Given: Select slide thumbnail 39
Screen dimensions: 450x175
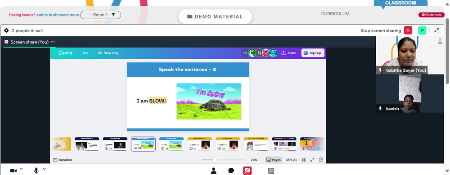Looking at the screenshot, I should (x=256, y=144).
